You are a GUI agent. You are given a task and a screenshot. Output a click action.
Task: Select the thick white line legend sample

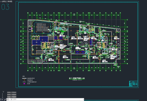click(24, 78)
